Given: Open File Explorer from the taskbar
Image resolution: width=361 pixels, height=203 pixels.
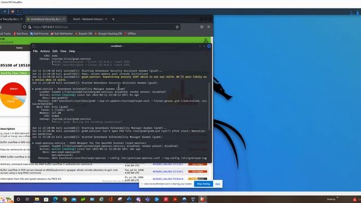Looking at the screenshot, I should pyautogui.click(x=37, y=199).
